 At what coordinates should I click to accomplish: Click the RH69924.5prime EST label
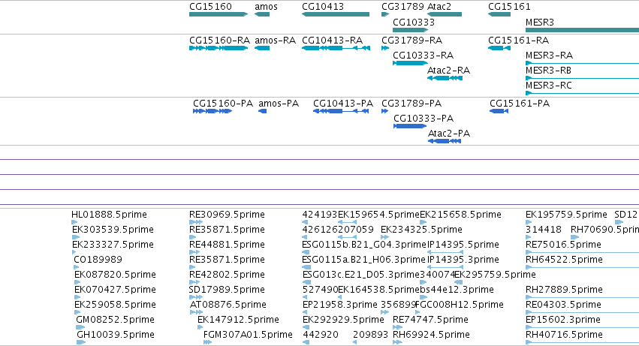[x=431, y=335]
